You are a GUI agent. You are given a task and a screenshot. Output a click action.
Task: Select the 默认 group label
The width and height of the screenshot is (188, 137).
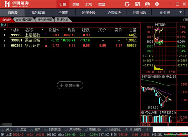(3, 25)
